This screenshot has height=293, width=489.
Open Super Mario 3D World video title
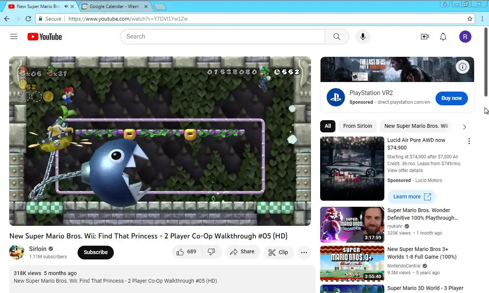[425, 288]
